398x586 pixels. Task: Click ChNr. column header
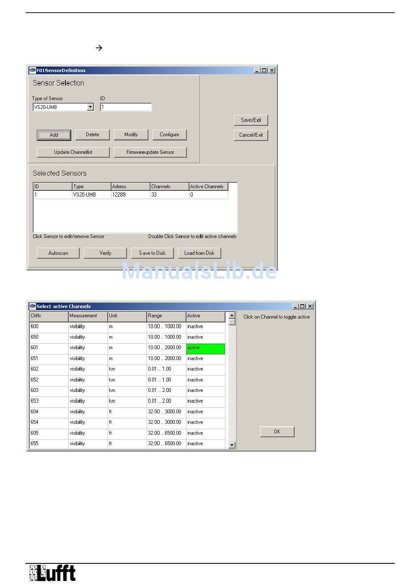49,316
